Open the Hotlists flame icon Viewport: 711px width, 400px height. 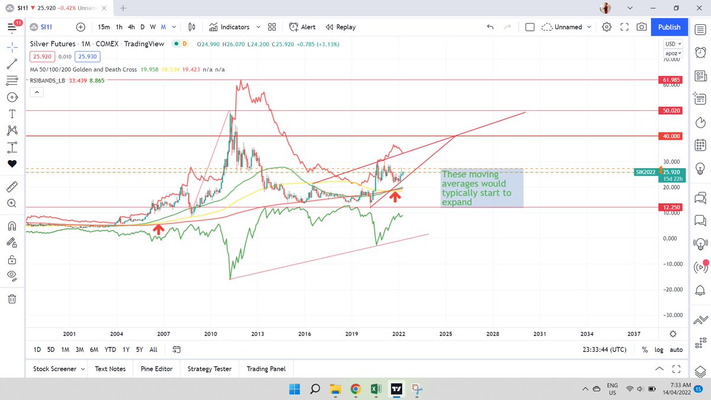[x=700, y=121]
